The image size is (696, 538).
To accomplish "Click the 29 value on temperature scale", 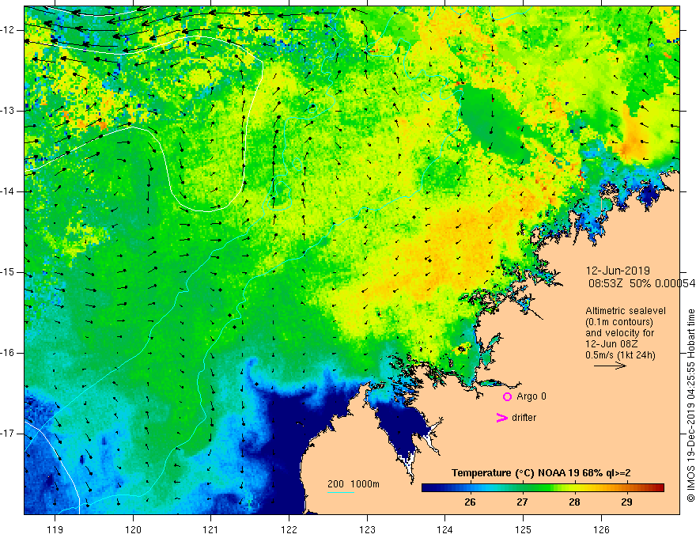I will click(x=626, y=502).
